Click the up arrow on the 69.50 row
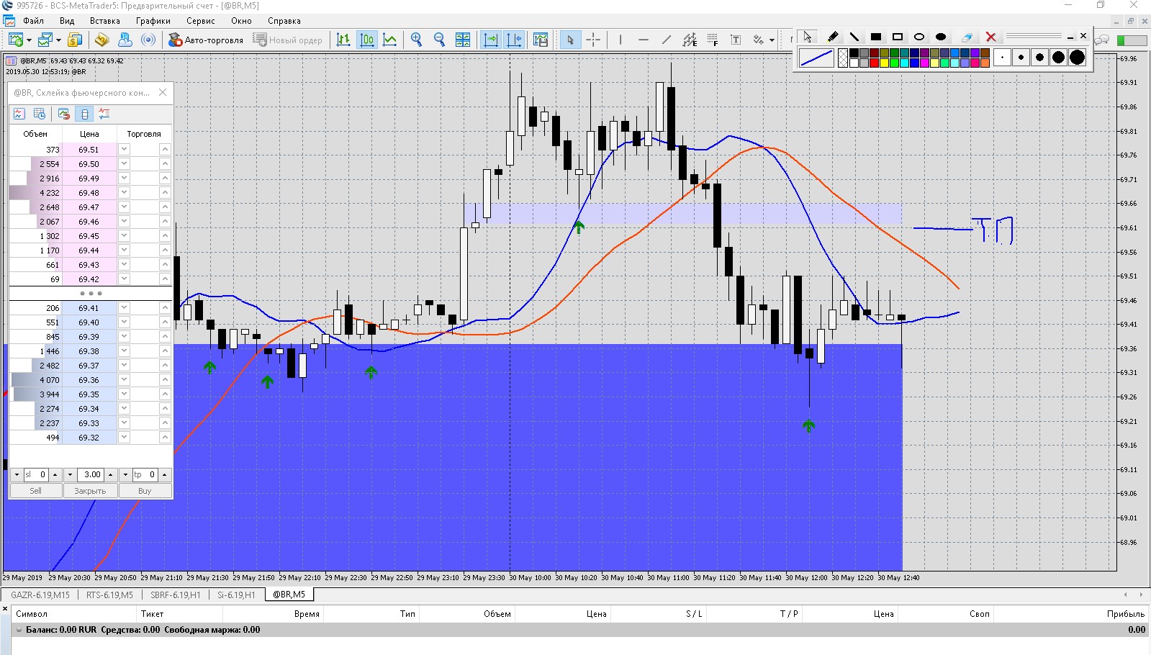 [165, 163]
